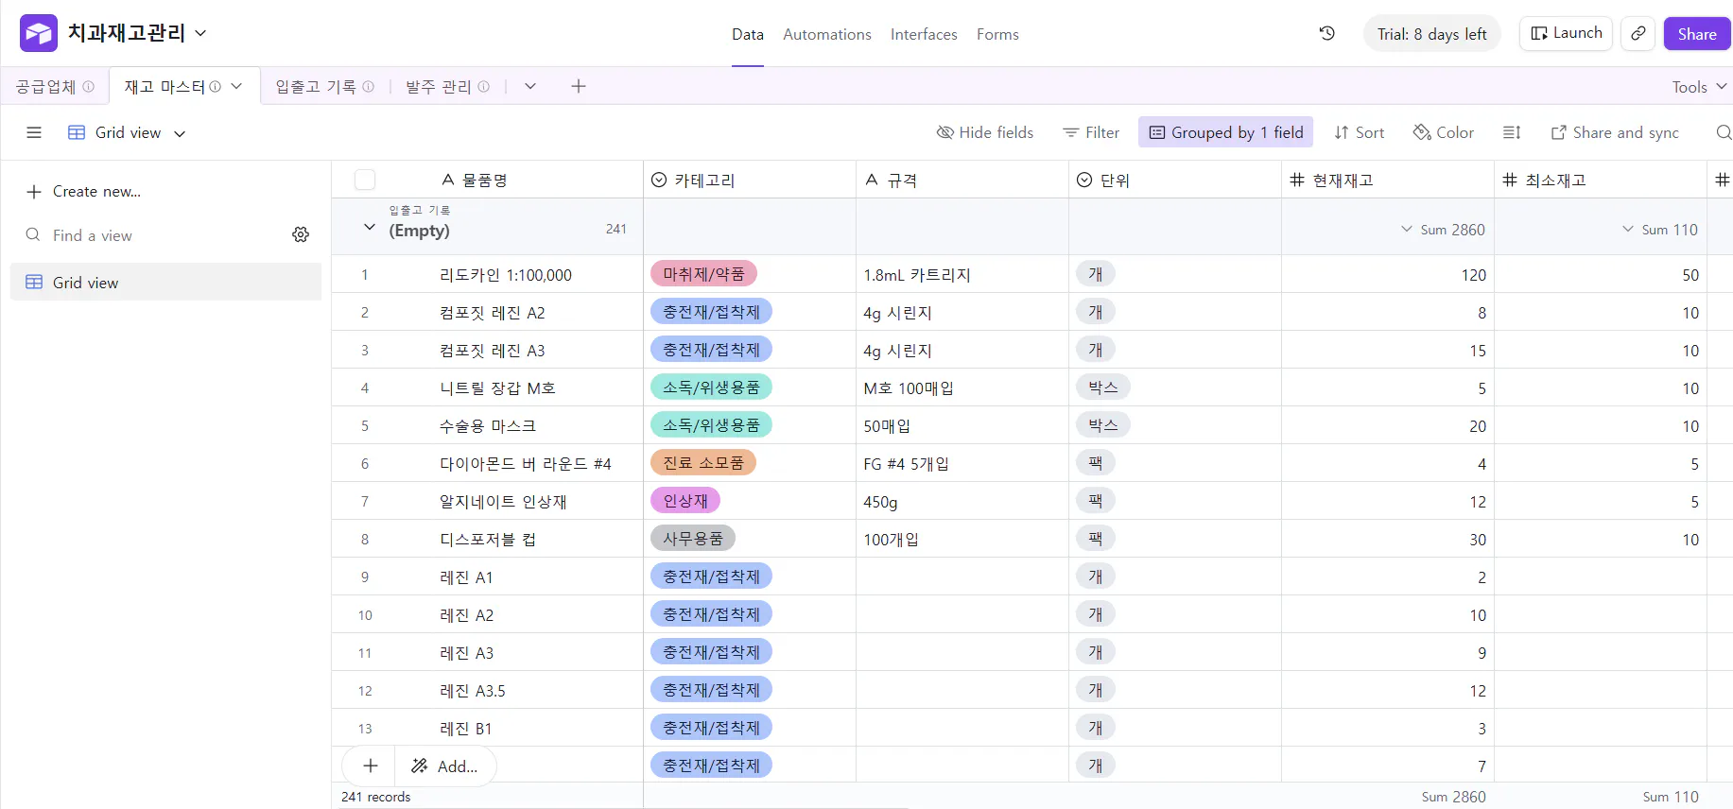Open the 현재재고 Sum 2860 summary dropdown

1443,230
